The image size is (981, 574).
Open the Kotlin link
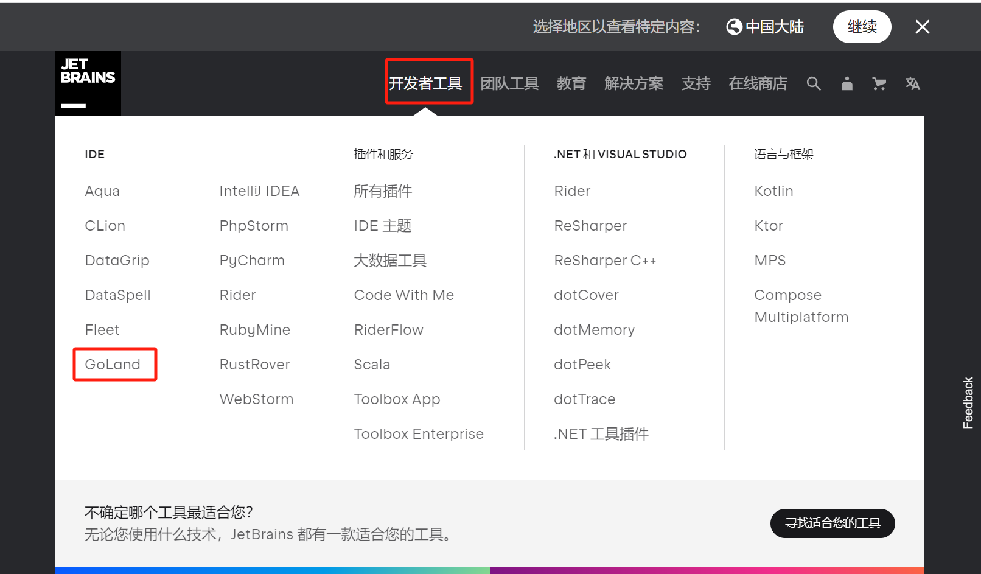[x=773, y=191]
